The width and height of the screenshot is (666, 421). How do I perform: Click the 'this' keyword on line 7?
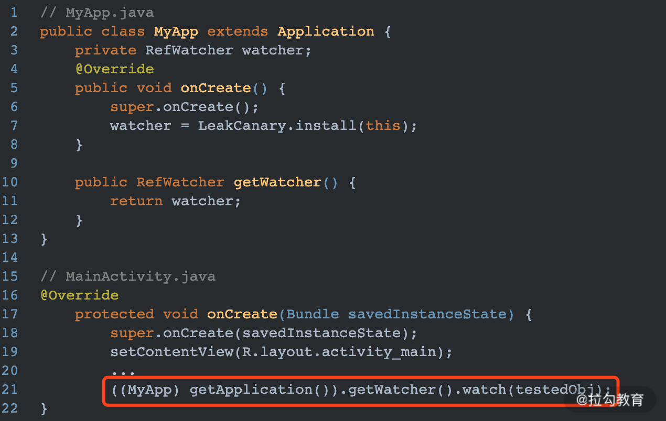tap(383, 126)
